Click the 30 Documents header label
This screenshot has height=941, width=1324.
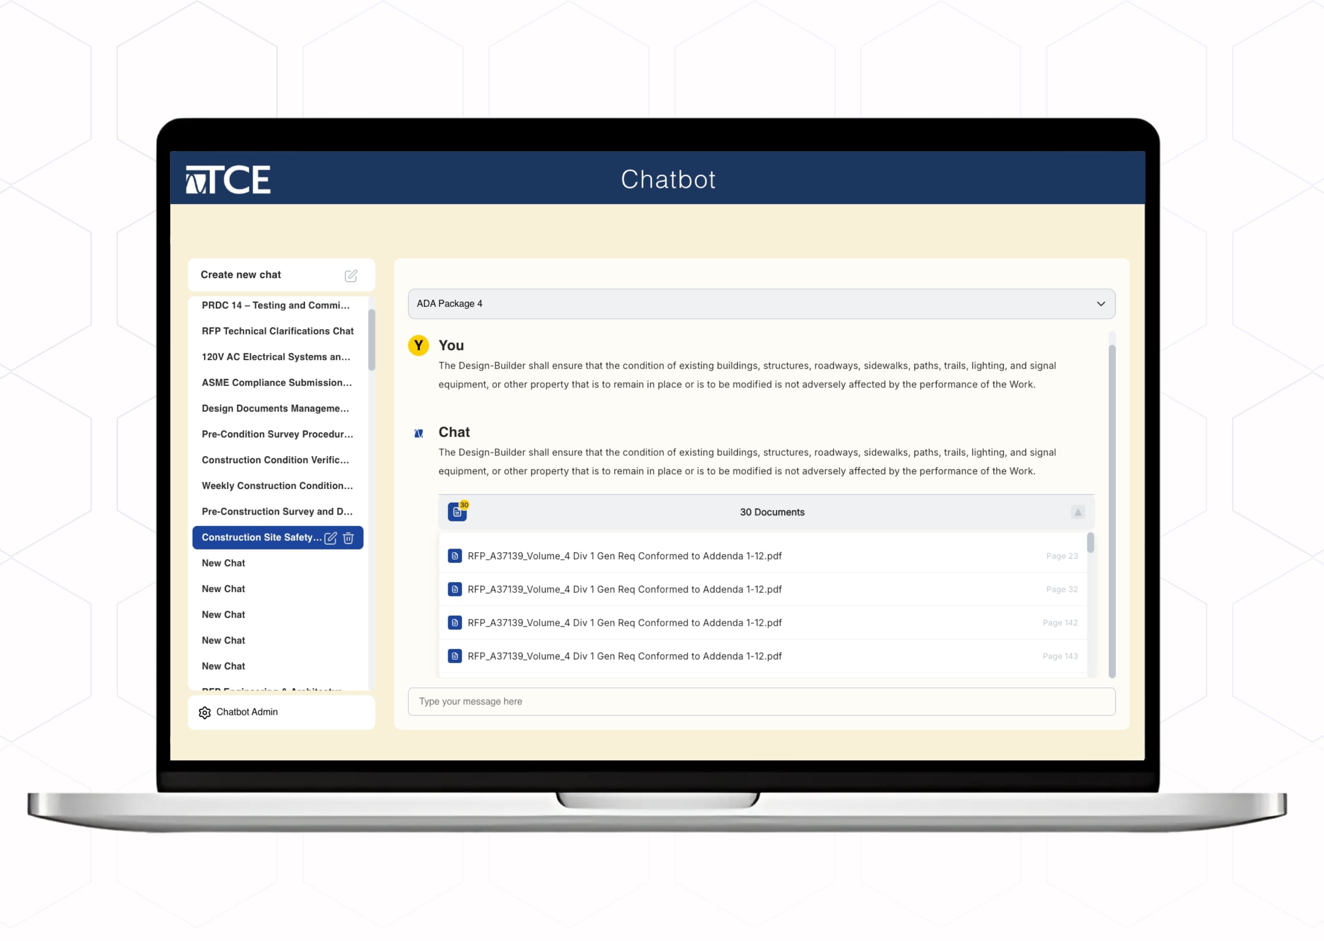772,512
